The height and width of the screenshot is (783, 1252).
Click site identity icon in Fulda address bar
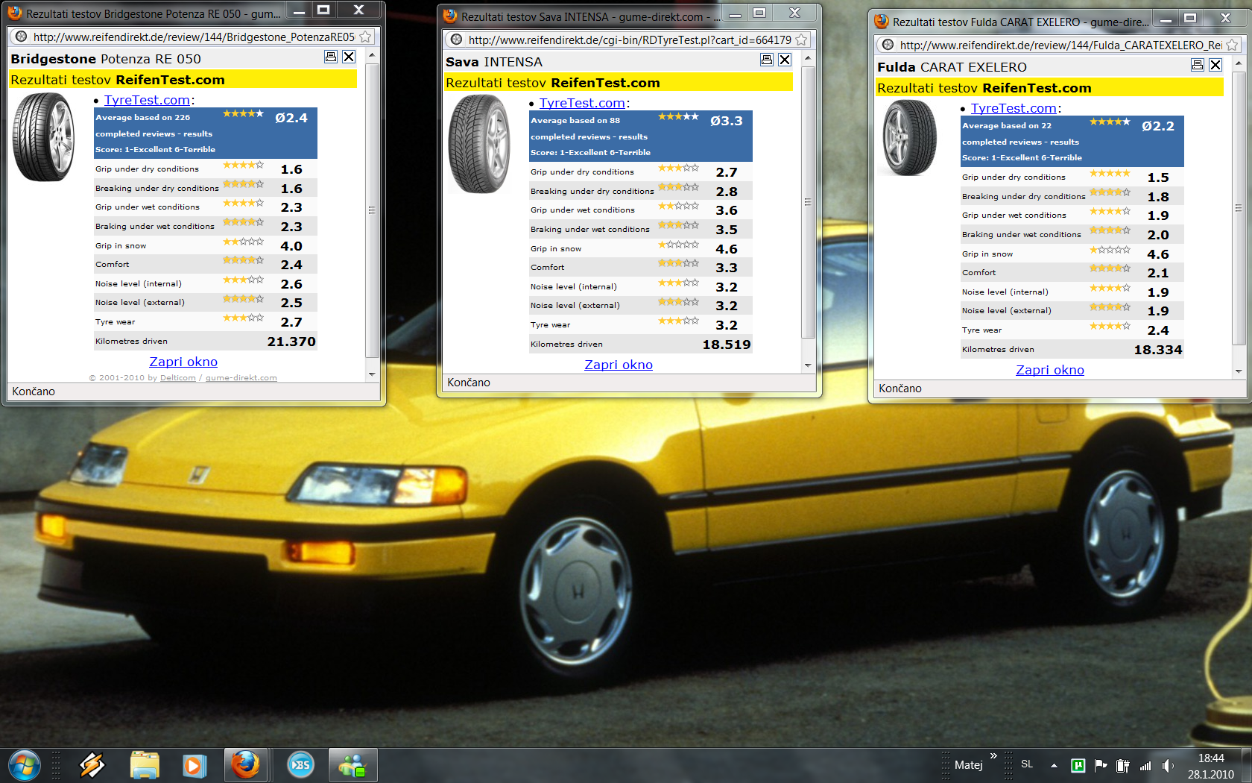(x=888, y=45)
